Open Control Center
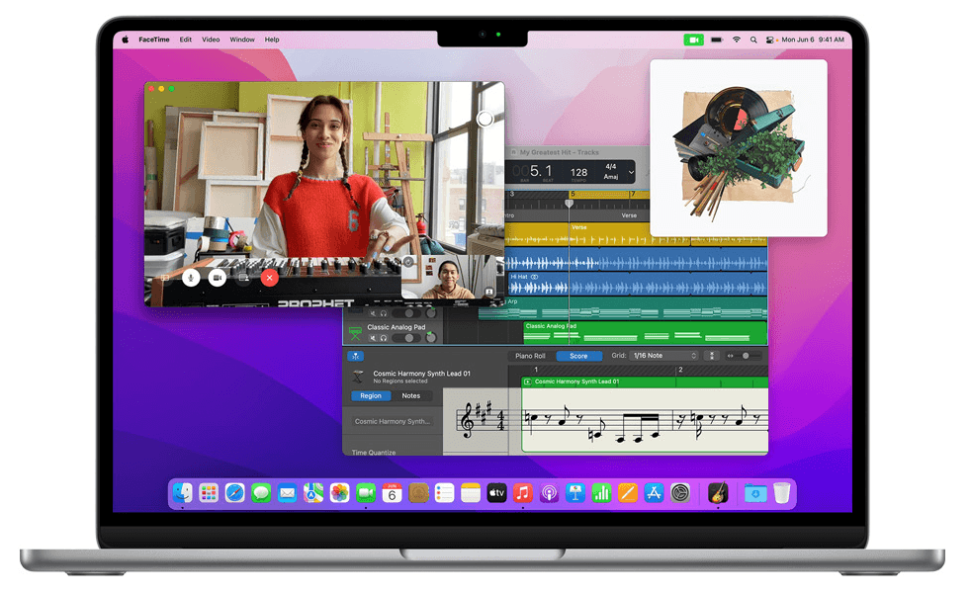Screen dimensions: 971x594 tap(769, 40)
